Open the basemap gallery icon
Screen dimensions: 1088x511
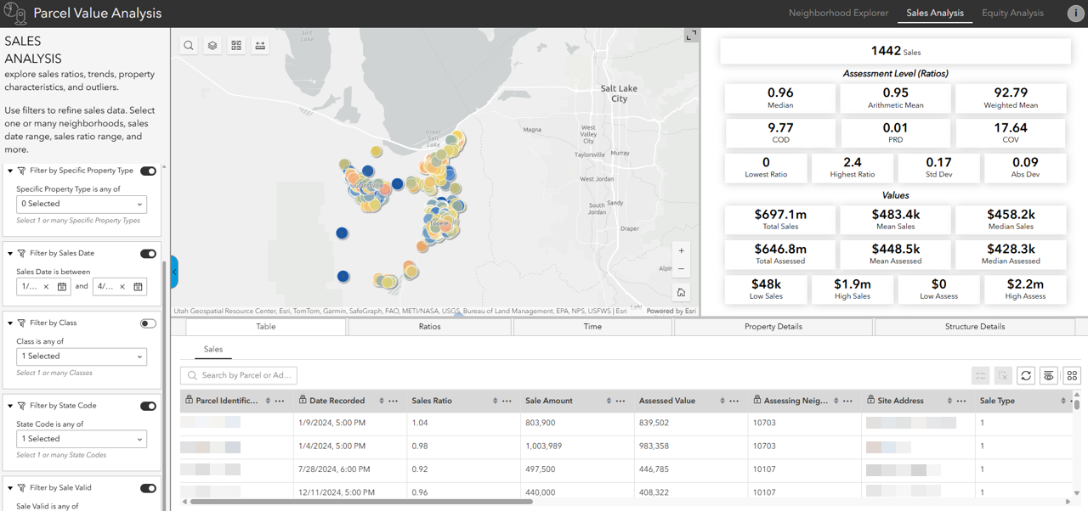point(235,45)
